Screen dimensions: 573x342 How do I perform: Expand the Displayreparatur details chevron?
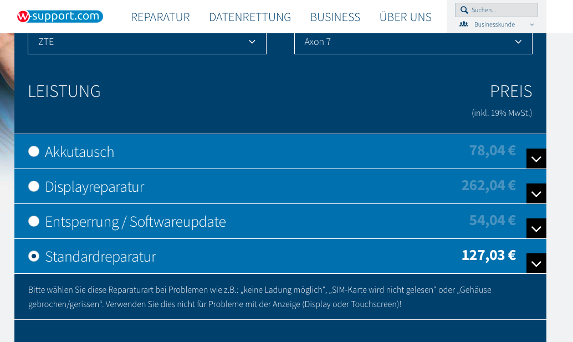click(536, 193)
